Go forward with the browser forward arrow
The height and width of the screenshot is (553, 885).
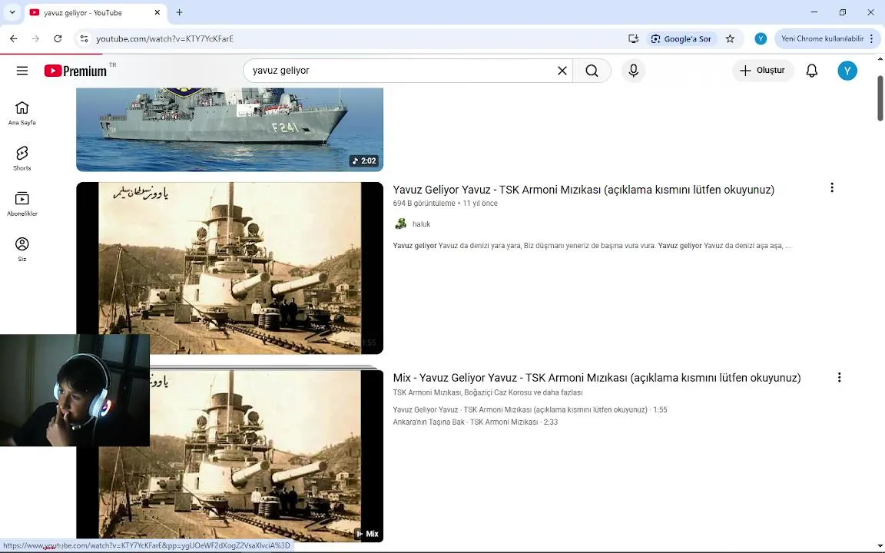tap(35, 39)
